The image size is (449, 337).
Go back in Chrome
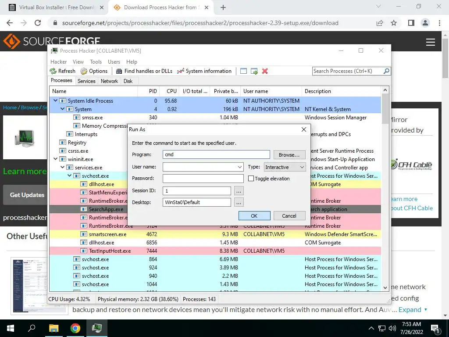10,23
